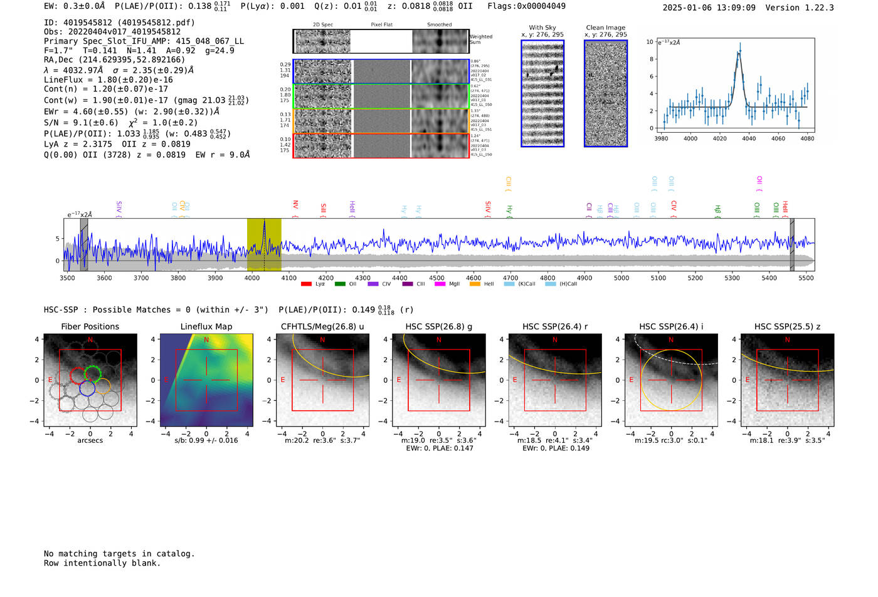
Task: Click the hatched gray band near 3540 Å
Action: (84, 244)
